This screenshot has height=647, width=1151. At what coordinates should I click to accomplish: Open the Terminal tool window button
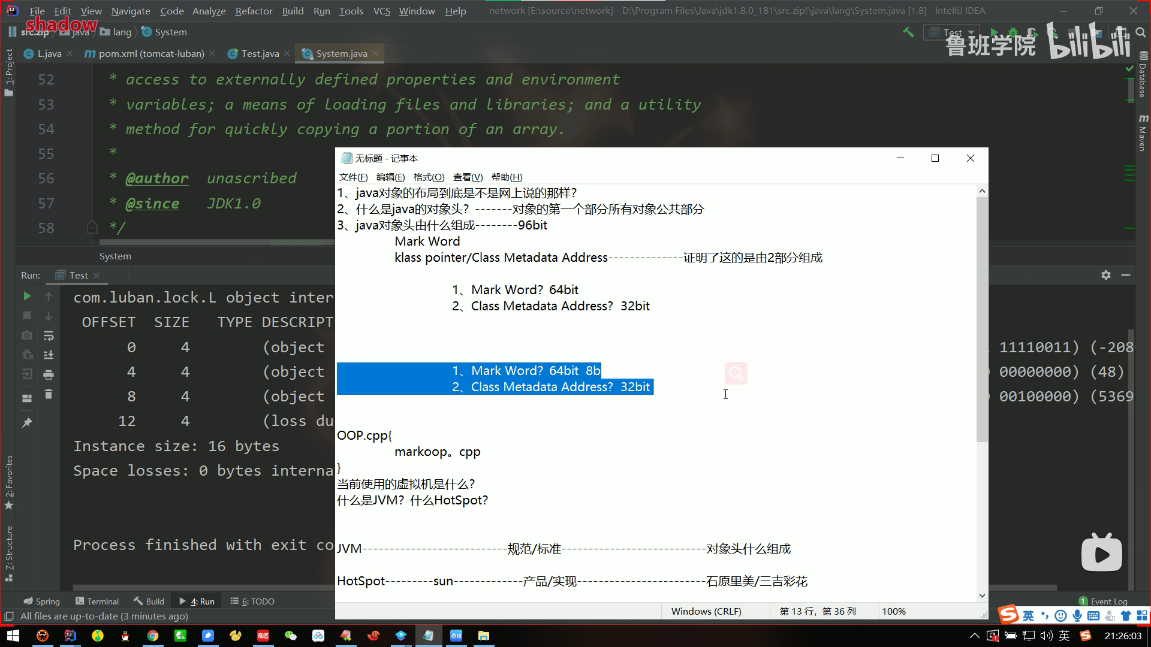click(x=97, y=601)
